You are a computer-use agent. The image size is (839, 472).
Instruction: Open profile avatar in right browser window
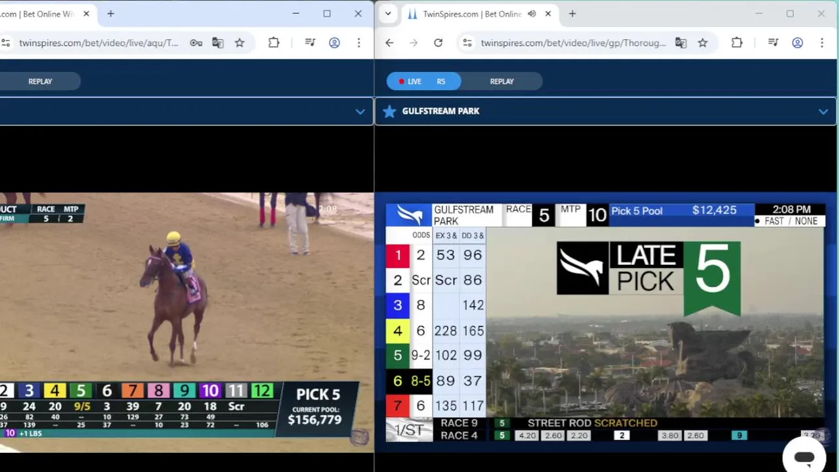798,43
